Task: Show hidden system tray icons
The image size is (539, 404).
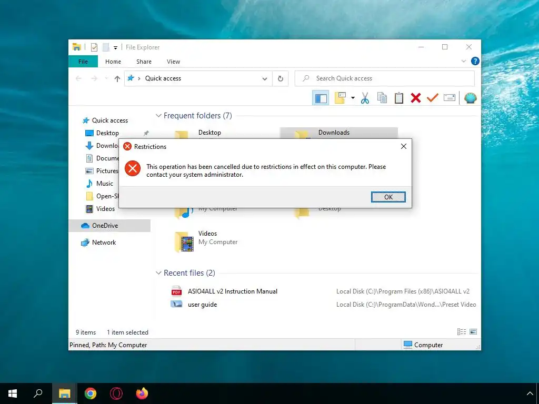Action: 530,393
